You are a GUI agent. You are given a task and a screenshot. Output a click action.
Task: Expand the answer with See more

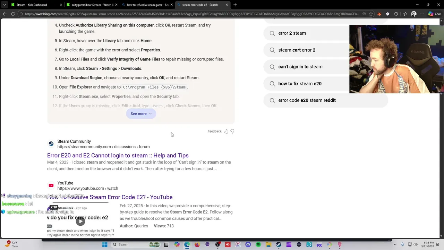pos(141,114)
